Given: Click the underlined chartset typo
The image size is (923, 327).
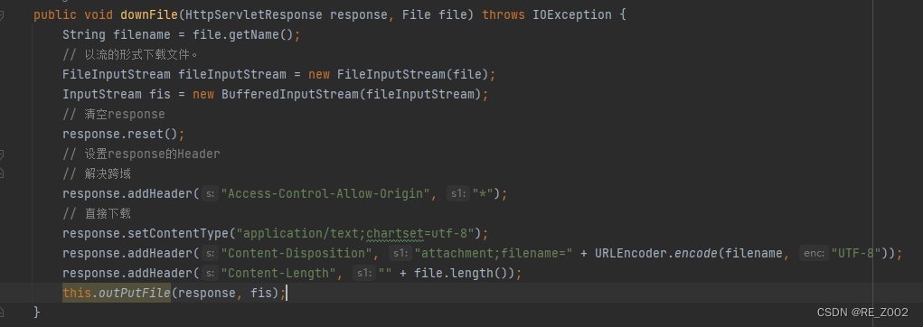Looking at the screenshot, I should coord(395,233).
